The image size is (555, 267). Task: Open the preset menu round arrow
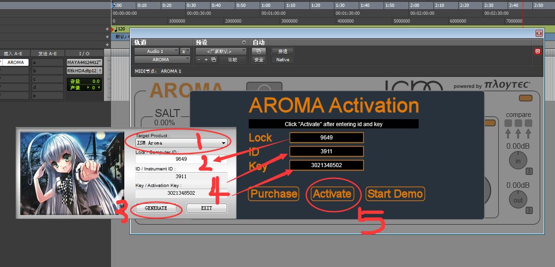coord(244,42)
